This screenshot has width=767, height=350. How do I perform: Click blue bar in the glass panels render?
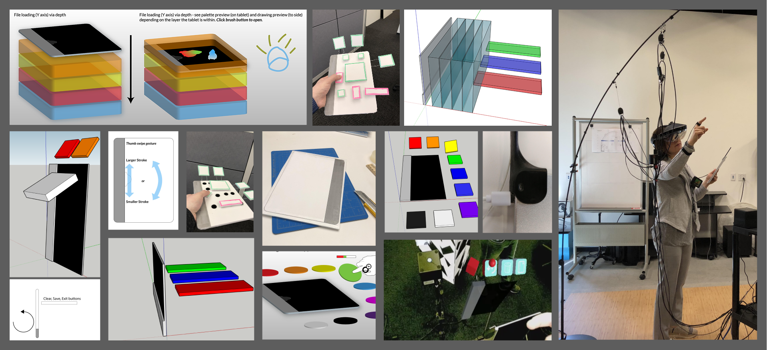coord(511,65)
